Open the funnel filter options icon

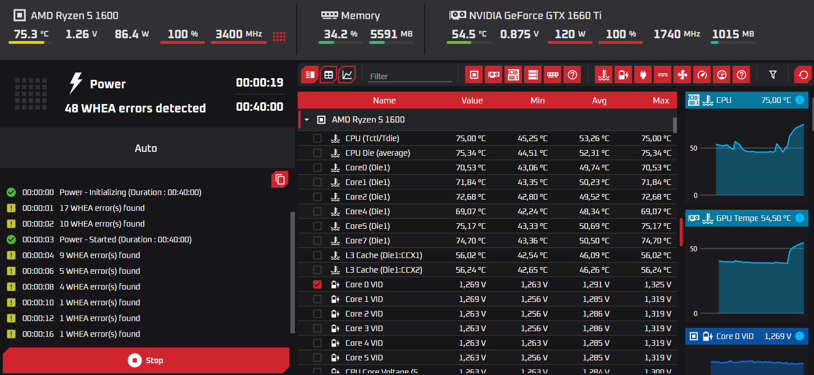tap(773, 74)
